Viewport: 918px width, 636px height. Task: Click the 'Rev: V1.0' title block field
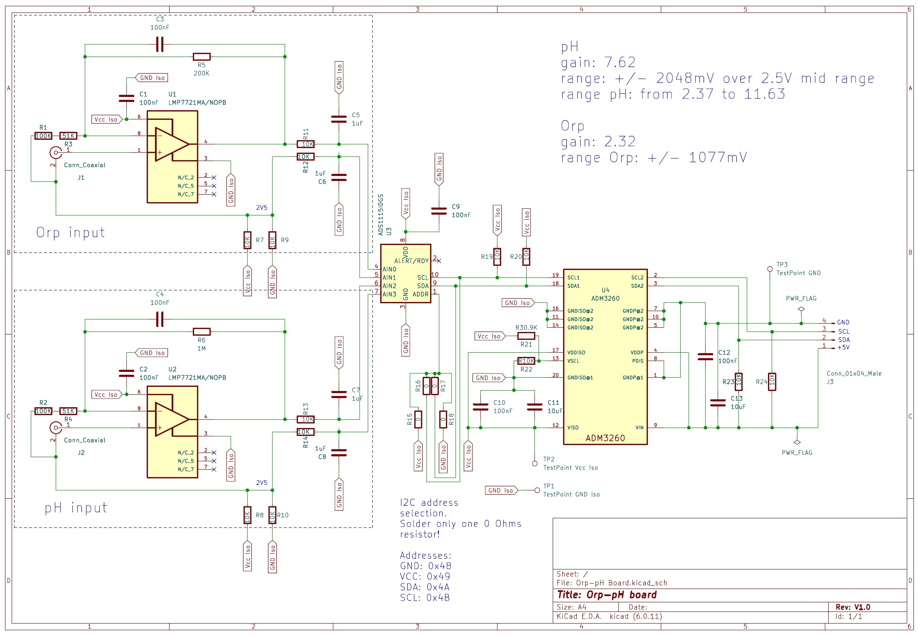click(x=853, y=607)
